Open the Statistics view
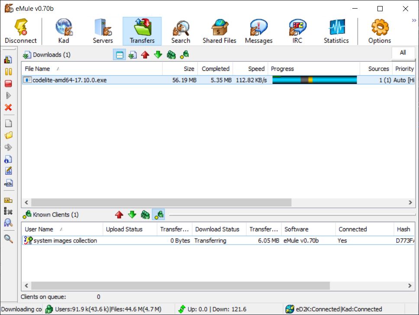The width and height of the screenshot is (419, 315). point(336,32)
